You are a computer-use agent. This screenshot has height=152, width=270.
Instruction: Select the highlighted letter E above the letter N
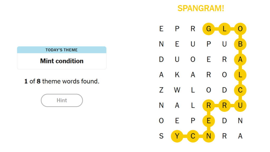[209, 121]
